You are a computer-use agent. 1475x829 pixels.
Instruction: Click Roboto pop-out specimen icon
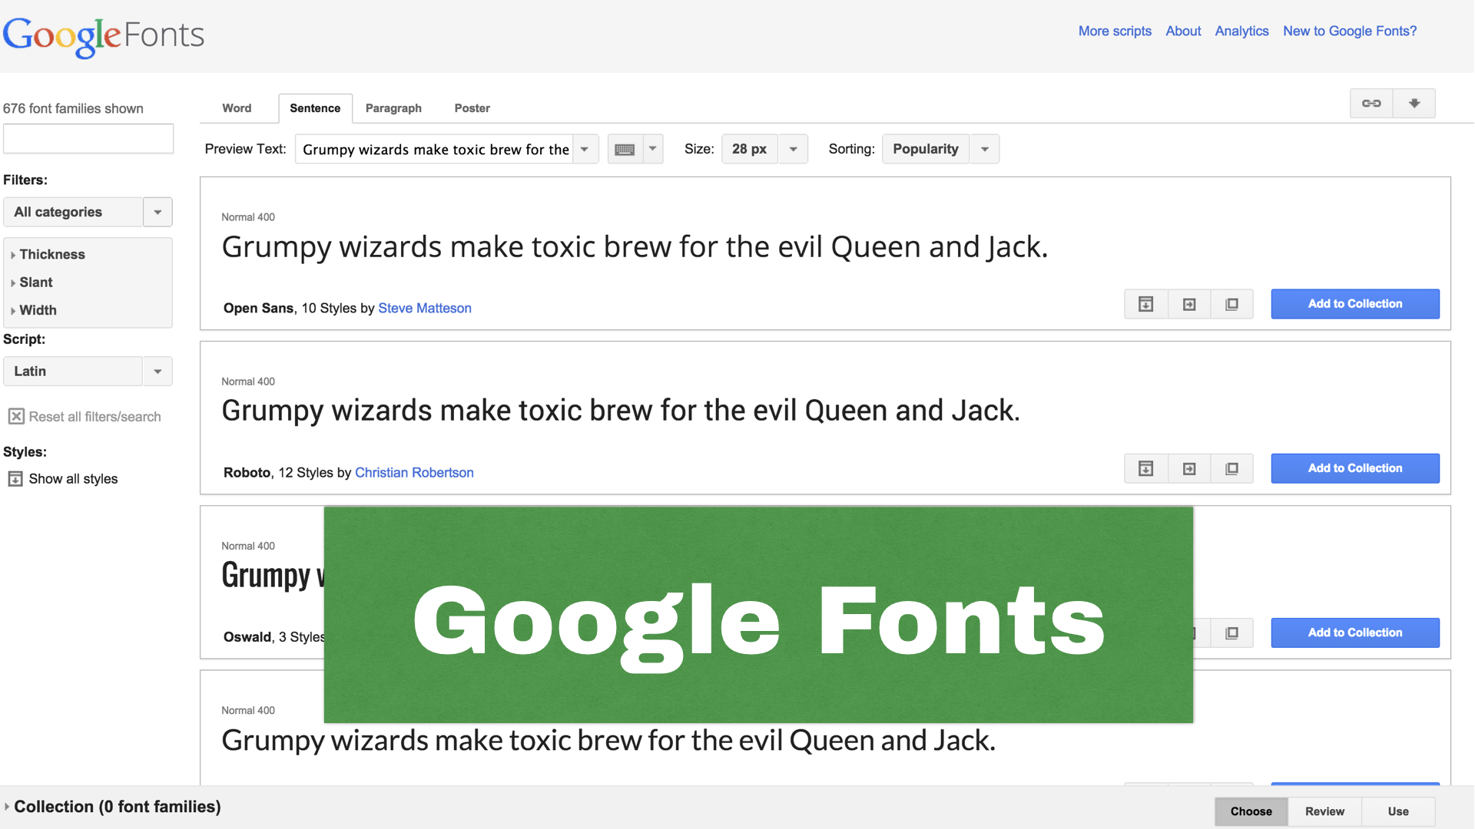[x=1231, y=469]
